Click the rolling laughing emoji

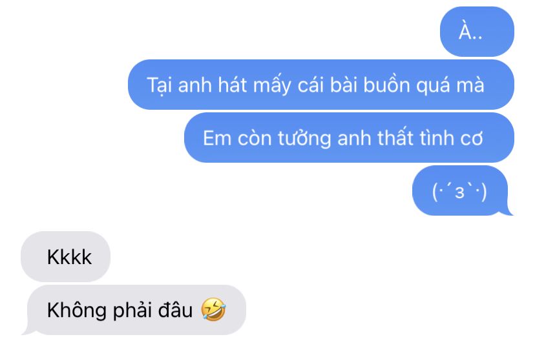(x=213, y=309)
